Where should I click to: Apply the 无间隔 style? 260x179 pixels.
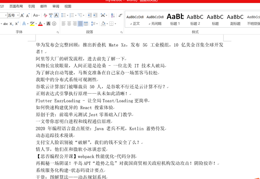click(x=155, y=20)
